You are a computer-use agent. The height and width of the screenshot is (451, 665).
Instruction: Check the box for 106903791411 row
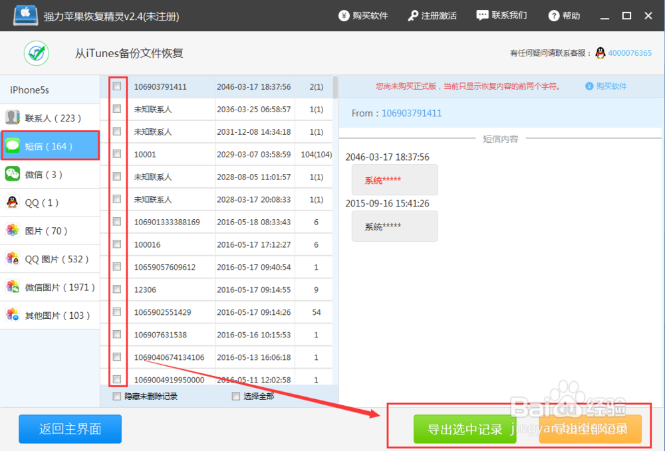[x=117, y=86]
